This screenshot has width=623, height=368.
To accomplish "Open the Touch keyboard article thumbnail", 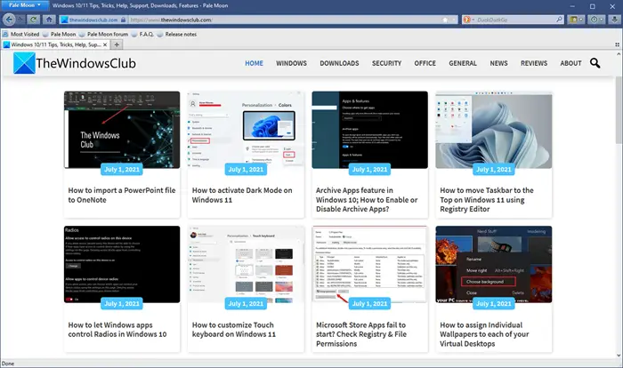I will point(246,264).
